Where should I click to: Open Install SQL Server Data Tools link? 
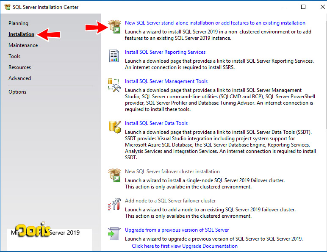click(x=156, y=123)
